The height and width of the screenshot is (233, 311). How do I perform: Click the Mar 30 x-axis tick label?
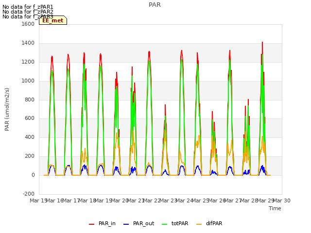pos(282,200)
